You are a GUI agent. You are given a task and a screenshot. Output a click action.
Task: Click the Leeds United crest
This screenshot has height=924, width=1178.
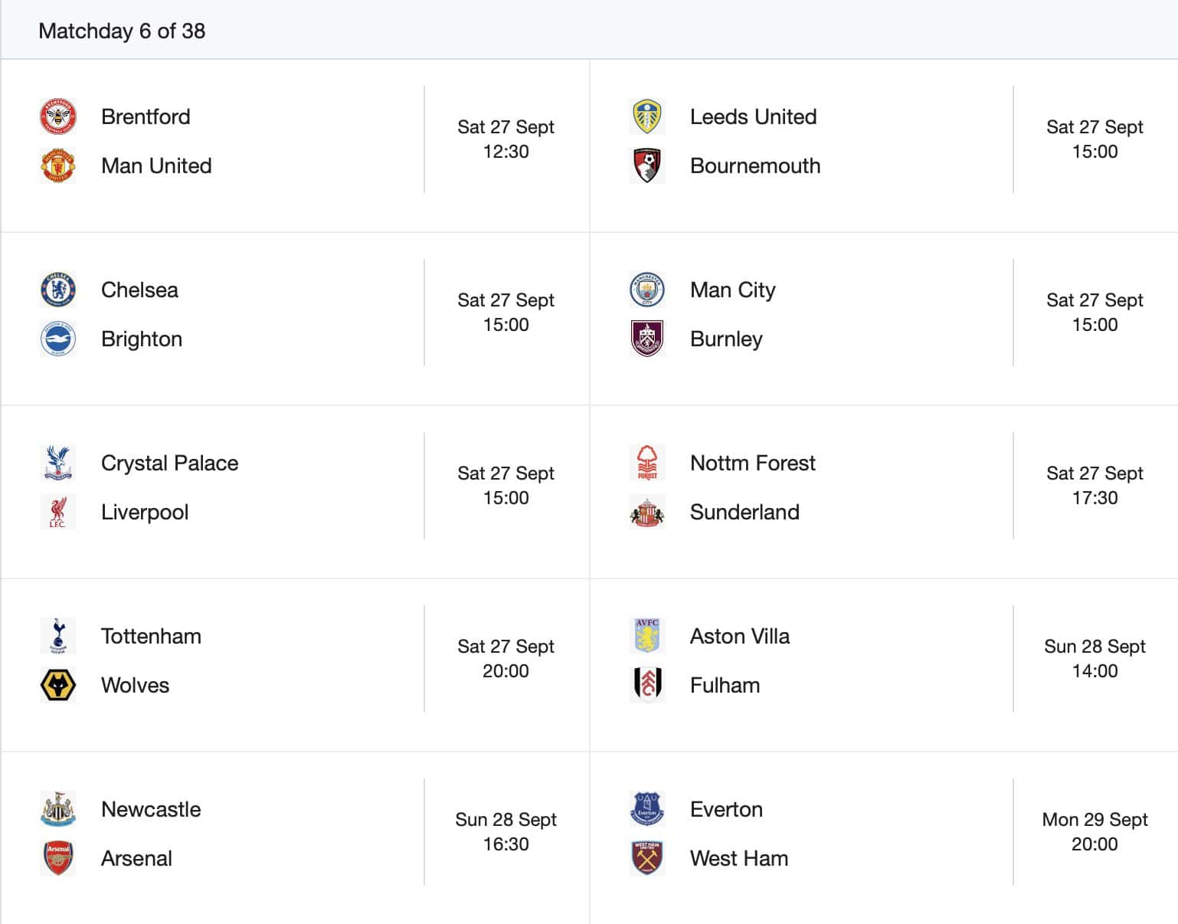pos(647,116)
